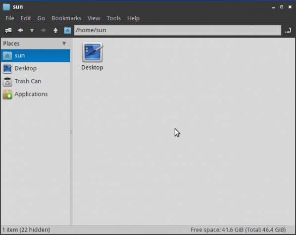This screenshot has height=235, width=296.
Task: Select the Desktop folder icon in the file view
Action: tap(92, 56)
